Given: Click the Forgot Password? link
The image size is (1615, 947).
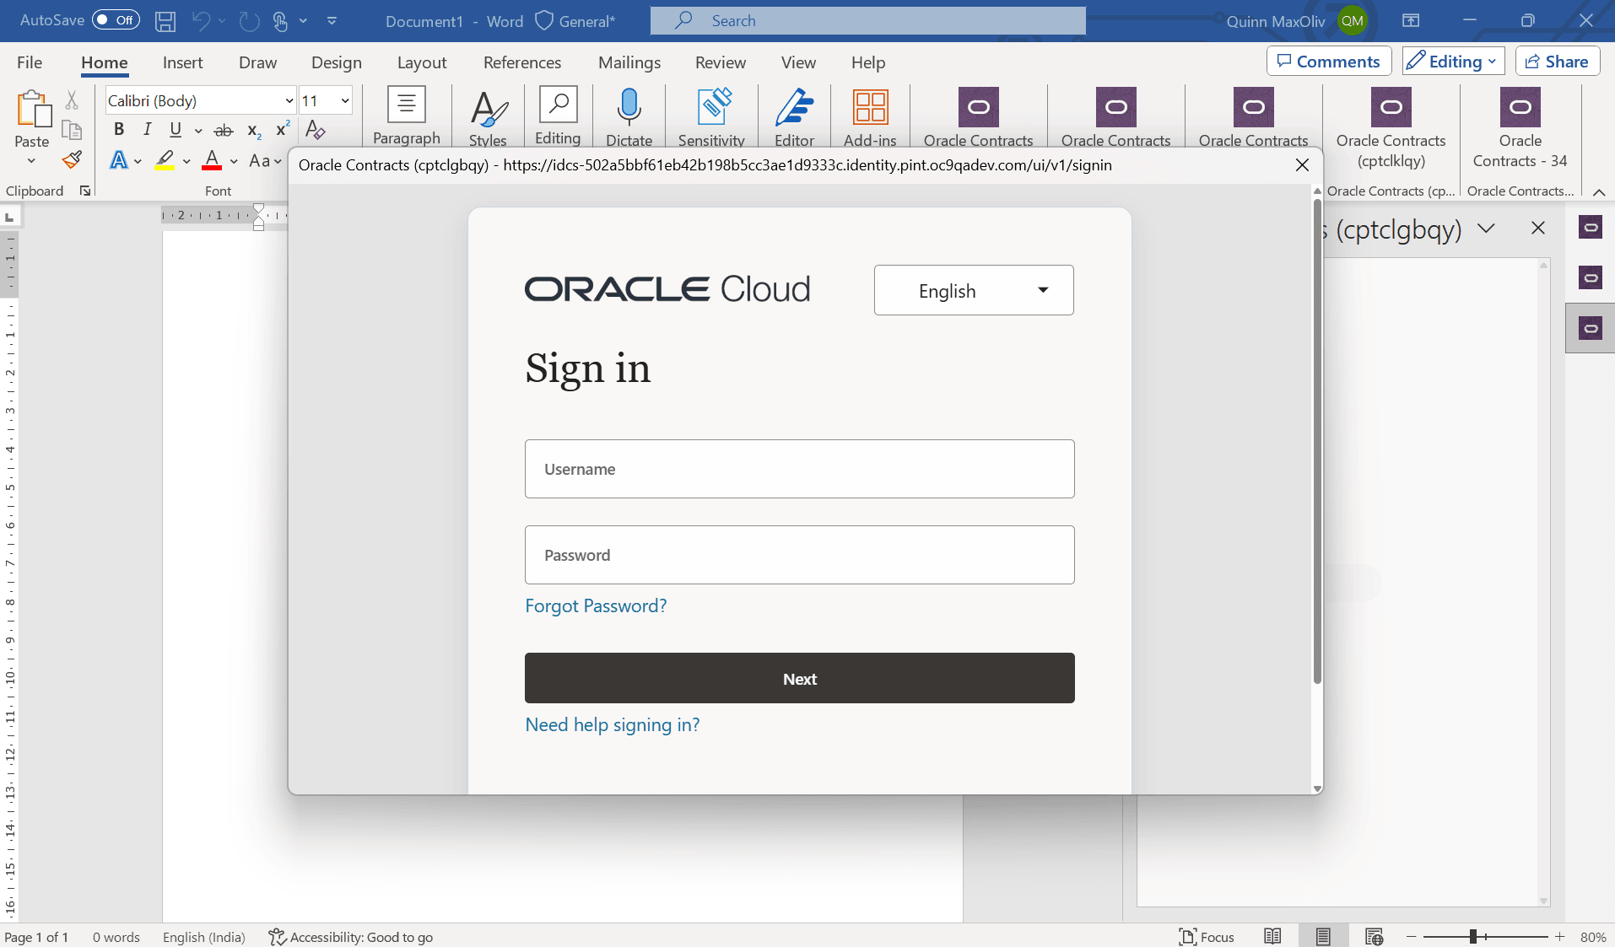Looking at the screenshot, I should click(596, 605).
